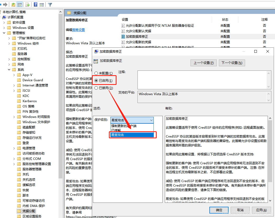Open Help using the question mark icon
275x218 pixels.
35,4
